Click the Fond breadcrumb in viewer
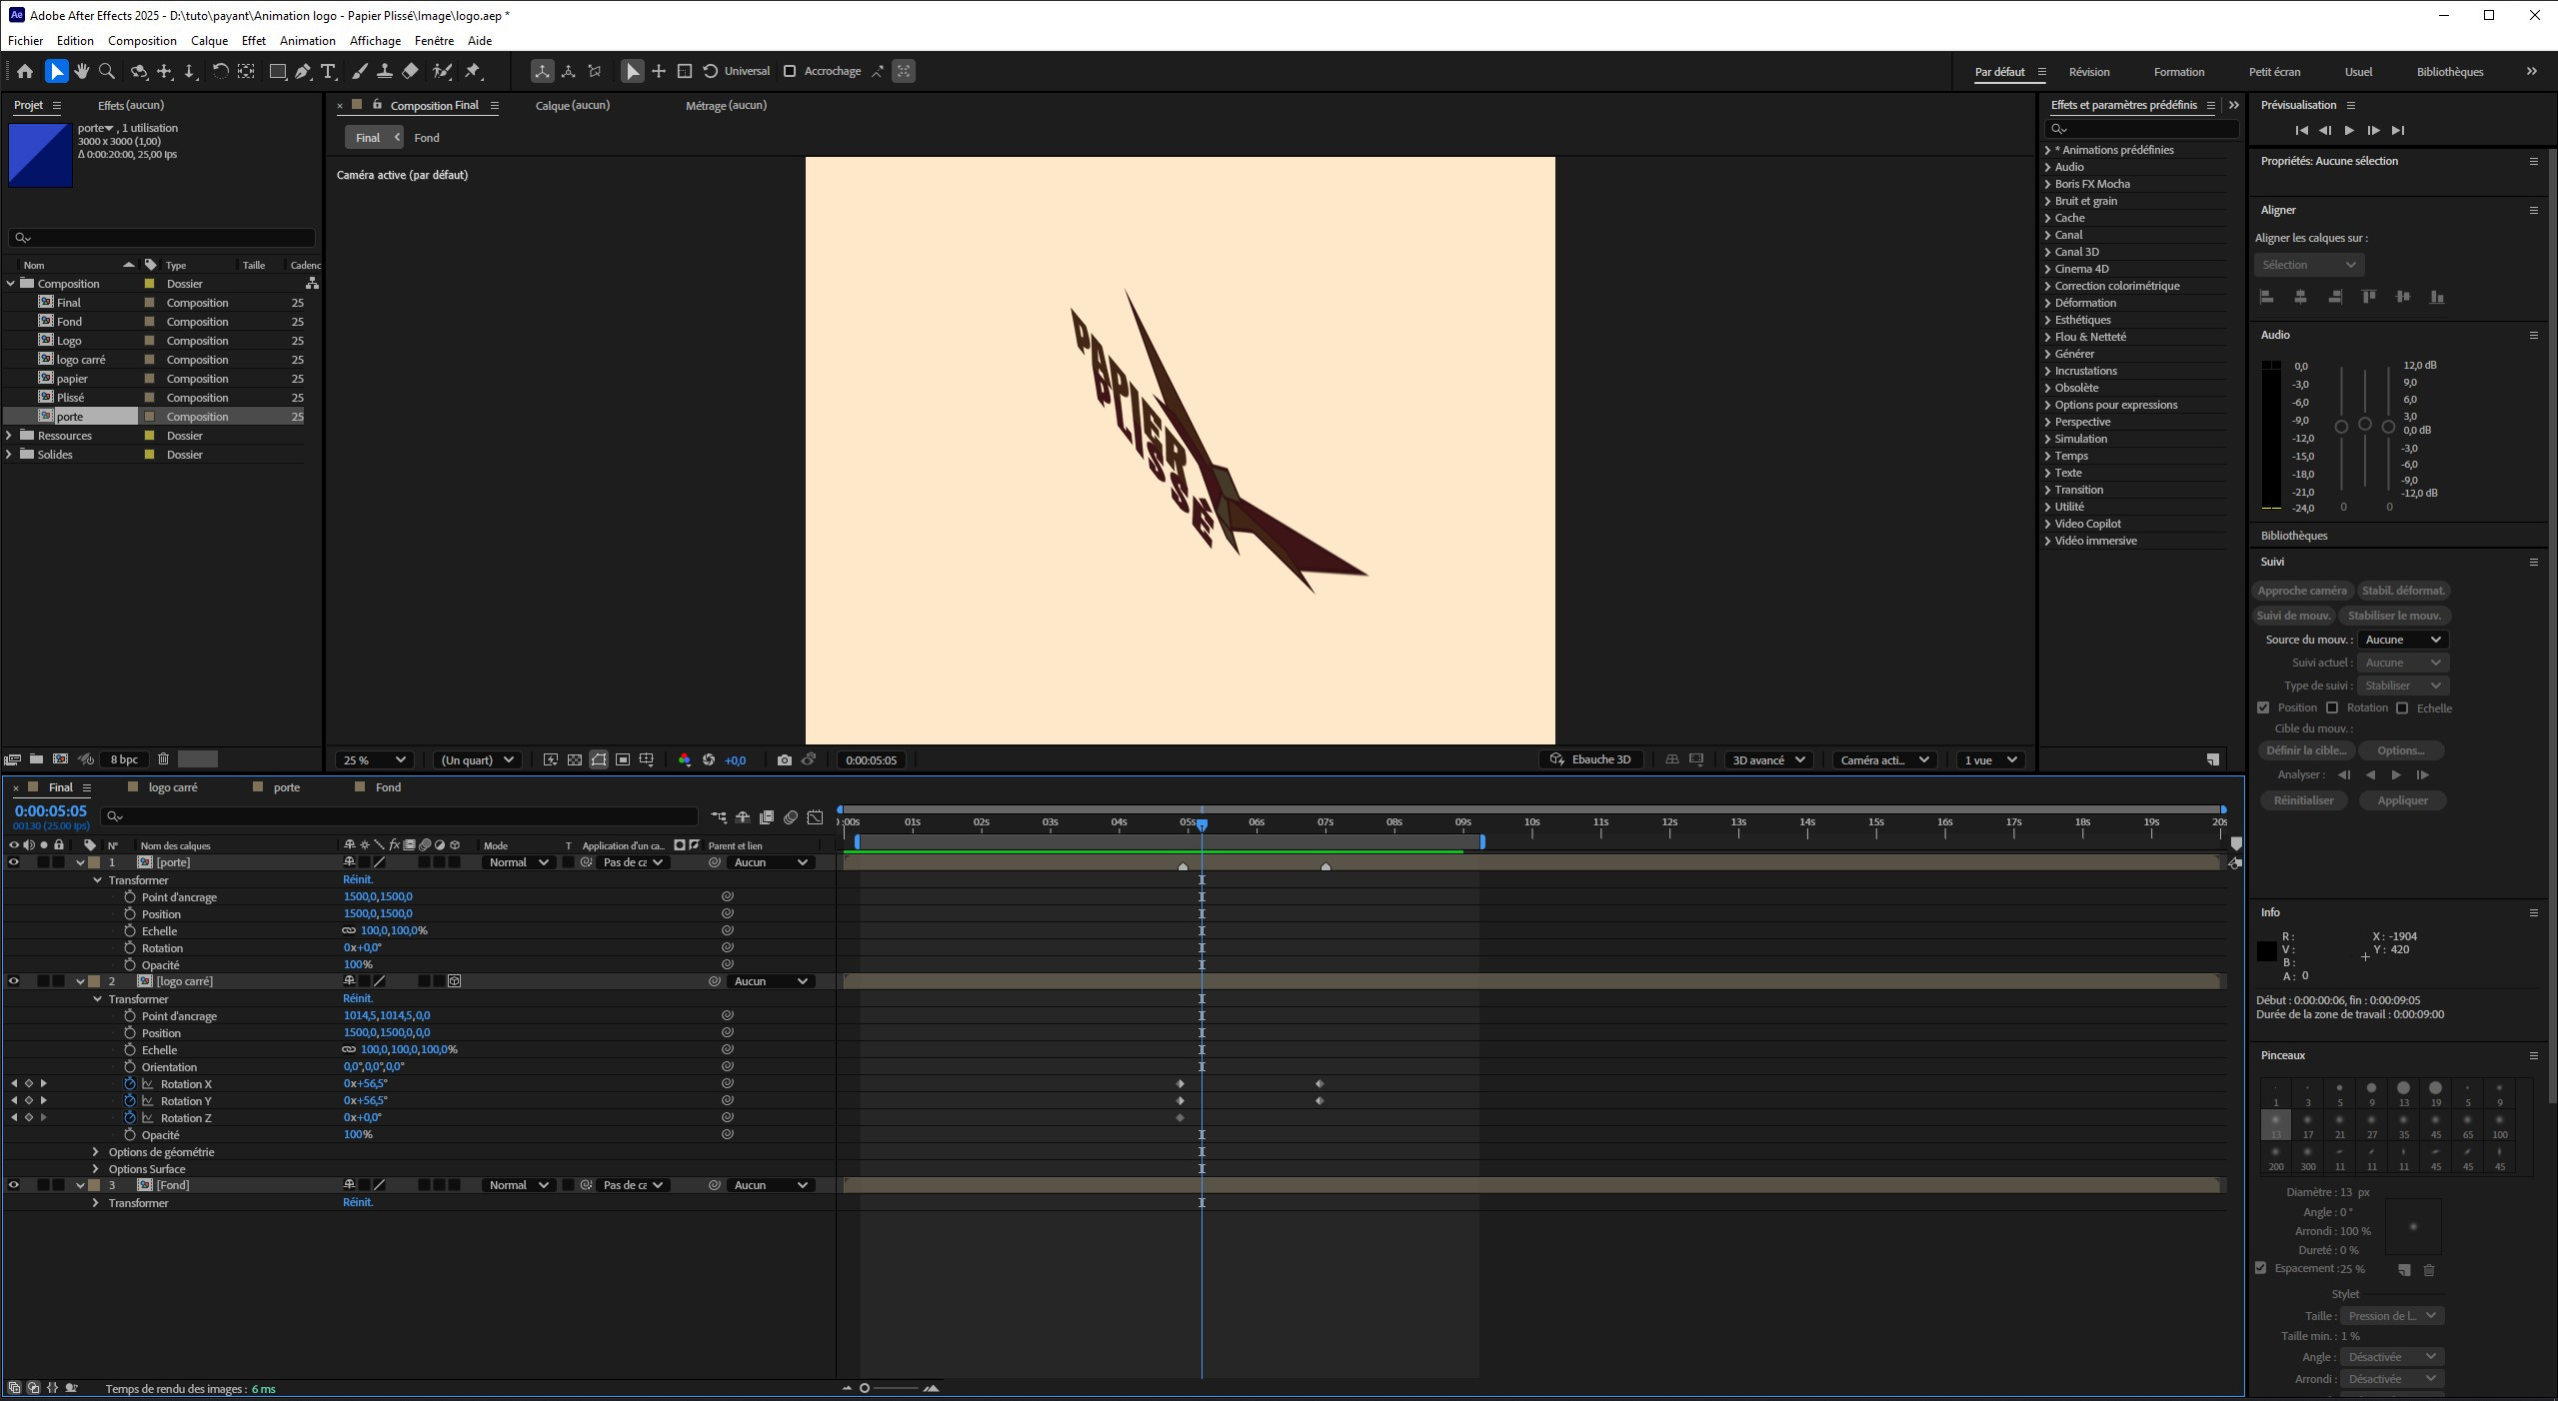 click(x=427, y=138)
